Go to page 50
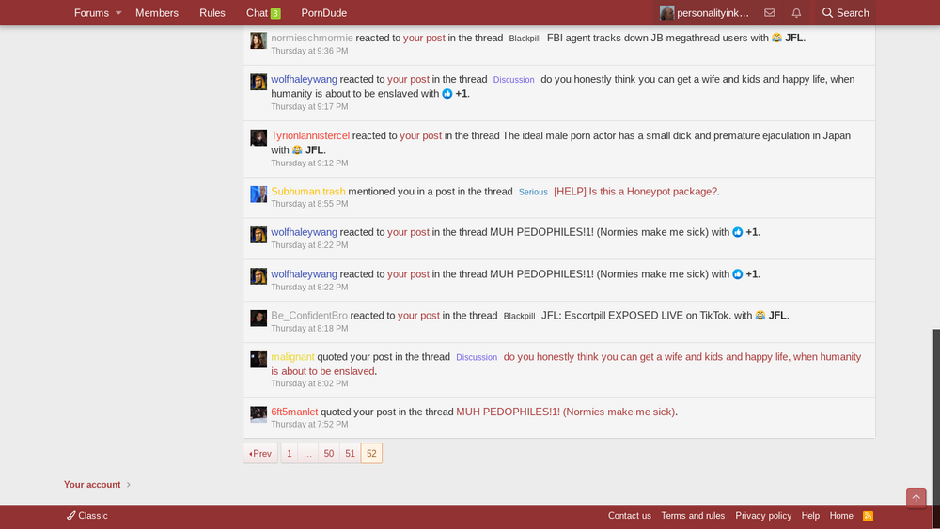The height and width of the screenshot is (529, 940). coord(328,454)
